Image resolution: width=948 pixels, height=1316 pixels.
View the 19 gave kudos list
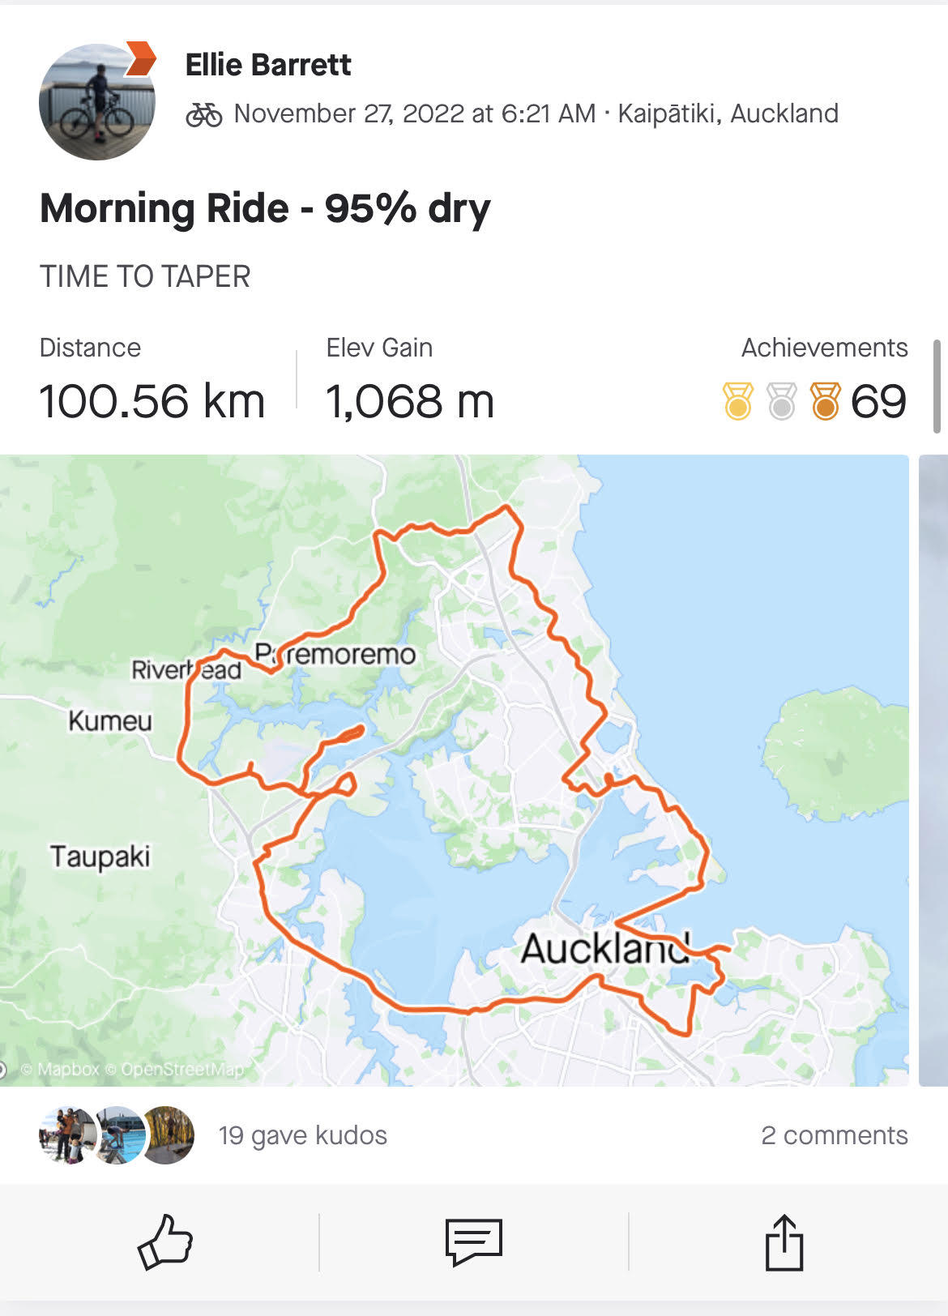pos(302,1135)
